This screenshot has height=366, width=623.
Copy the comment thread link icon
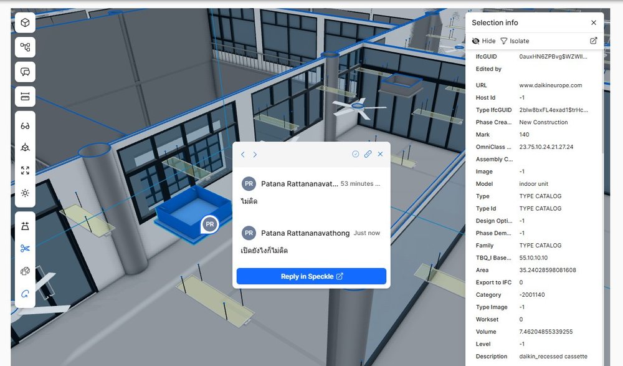click(x=368, y=154)
